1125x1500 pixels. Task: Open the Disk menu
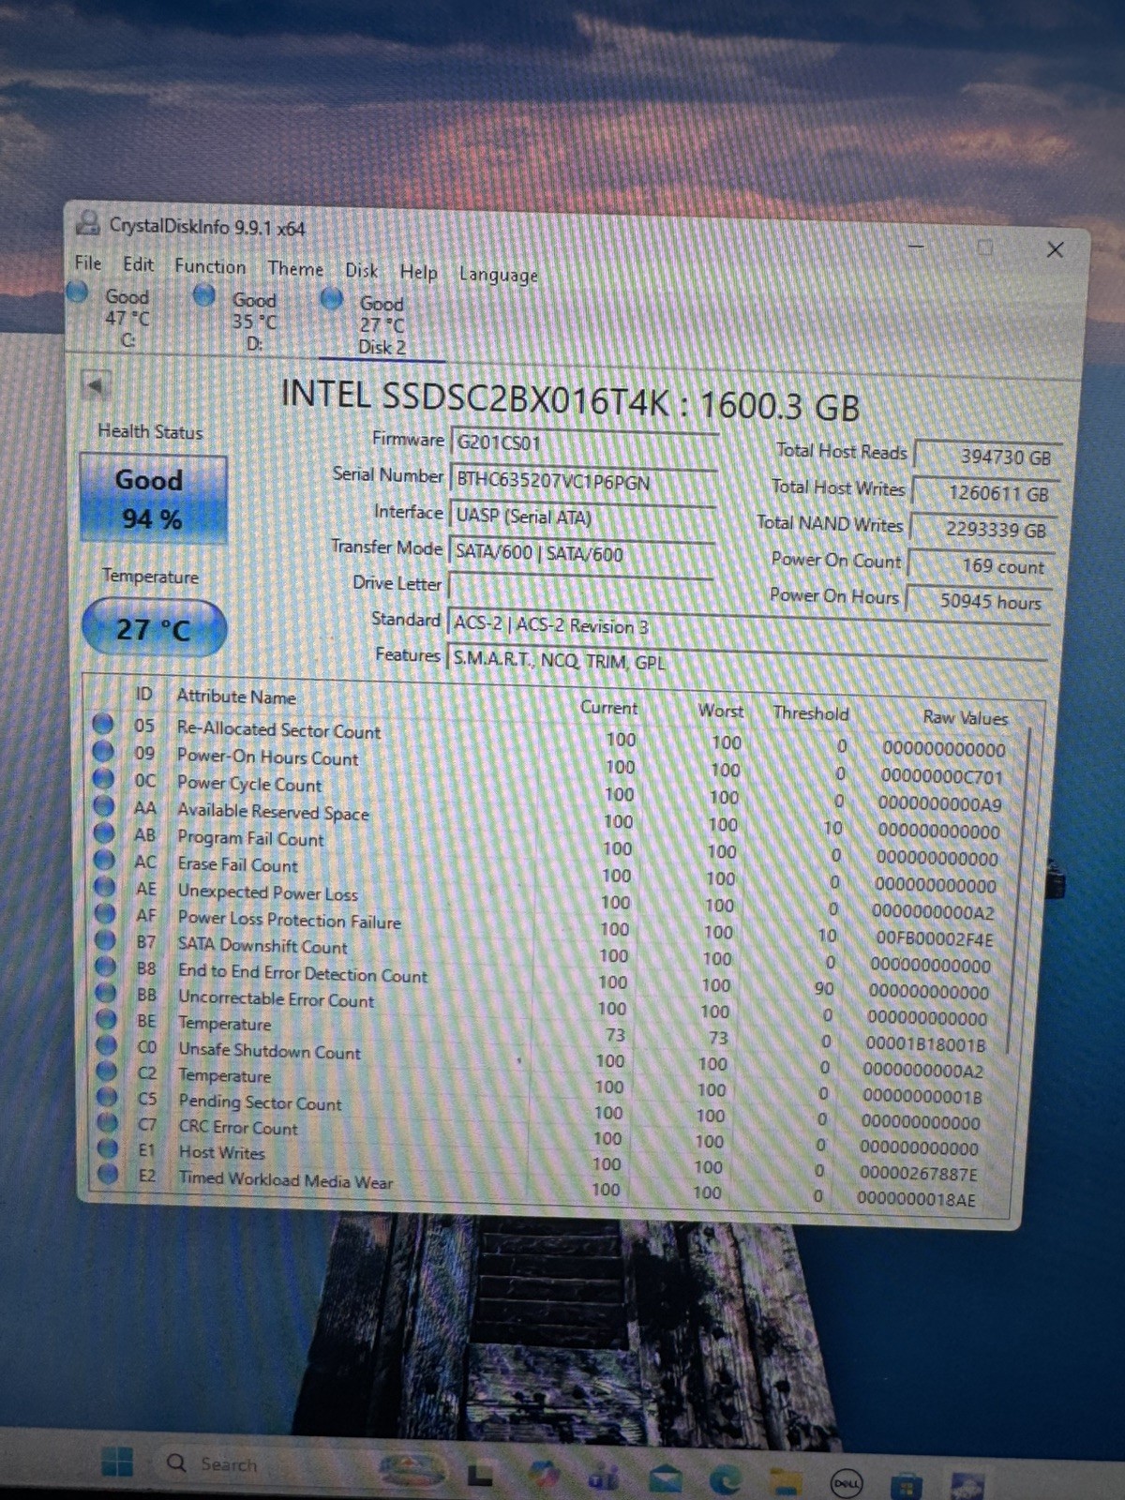click(x=362, y=271)
